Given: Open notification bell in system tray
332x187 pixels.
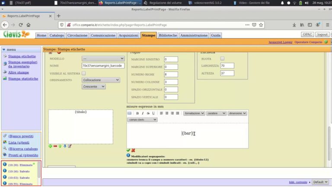Looking at the screenshot, I should tap(282, 3).
